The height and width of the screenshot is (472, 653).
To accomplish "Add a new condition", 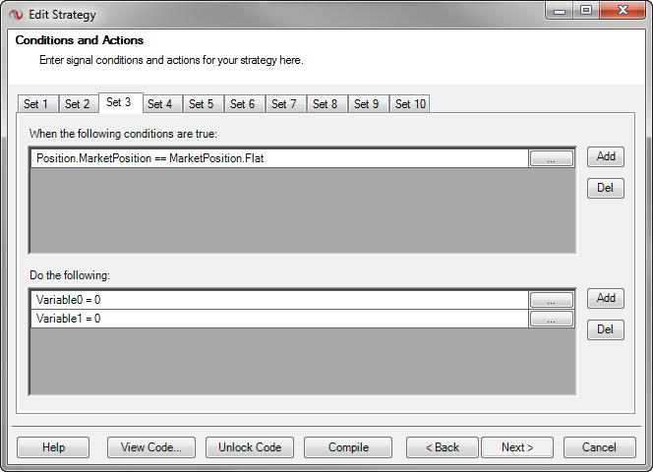I will 606,156.
